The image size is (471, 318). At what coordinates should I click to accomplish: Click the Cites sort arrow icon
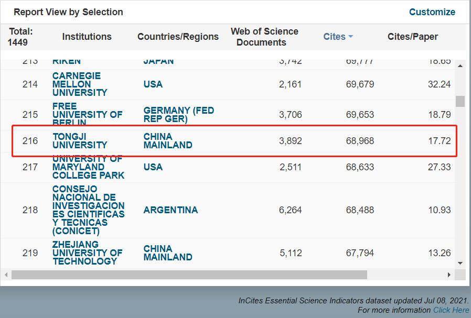(350, 37)
